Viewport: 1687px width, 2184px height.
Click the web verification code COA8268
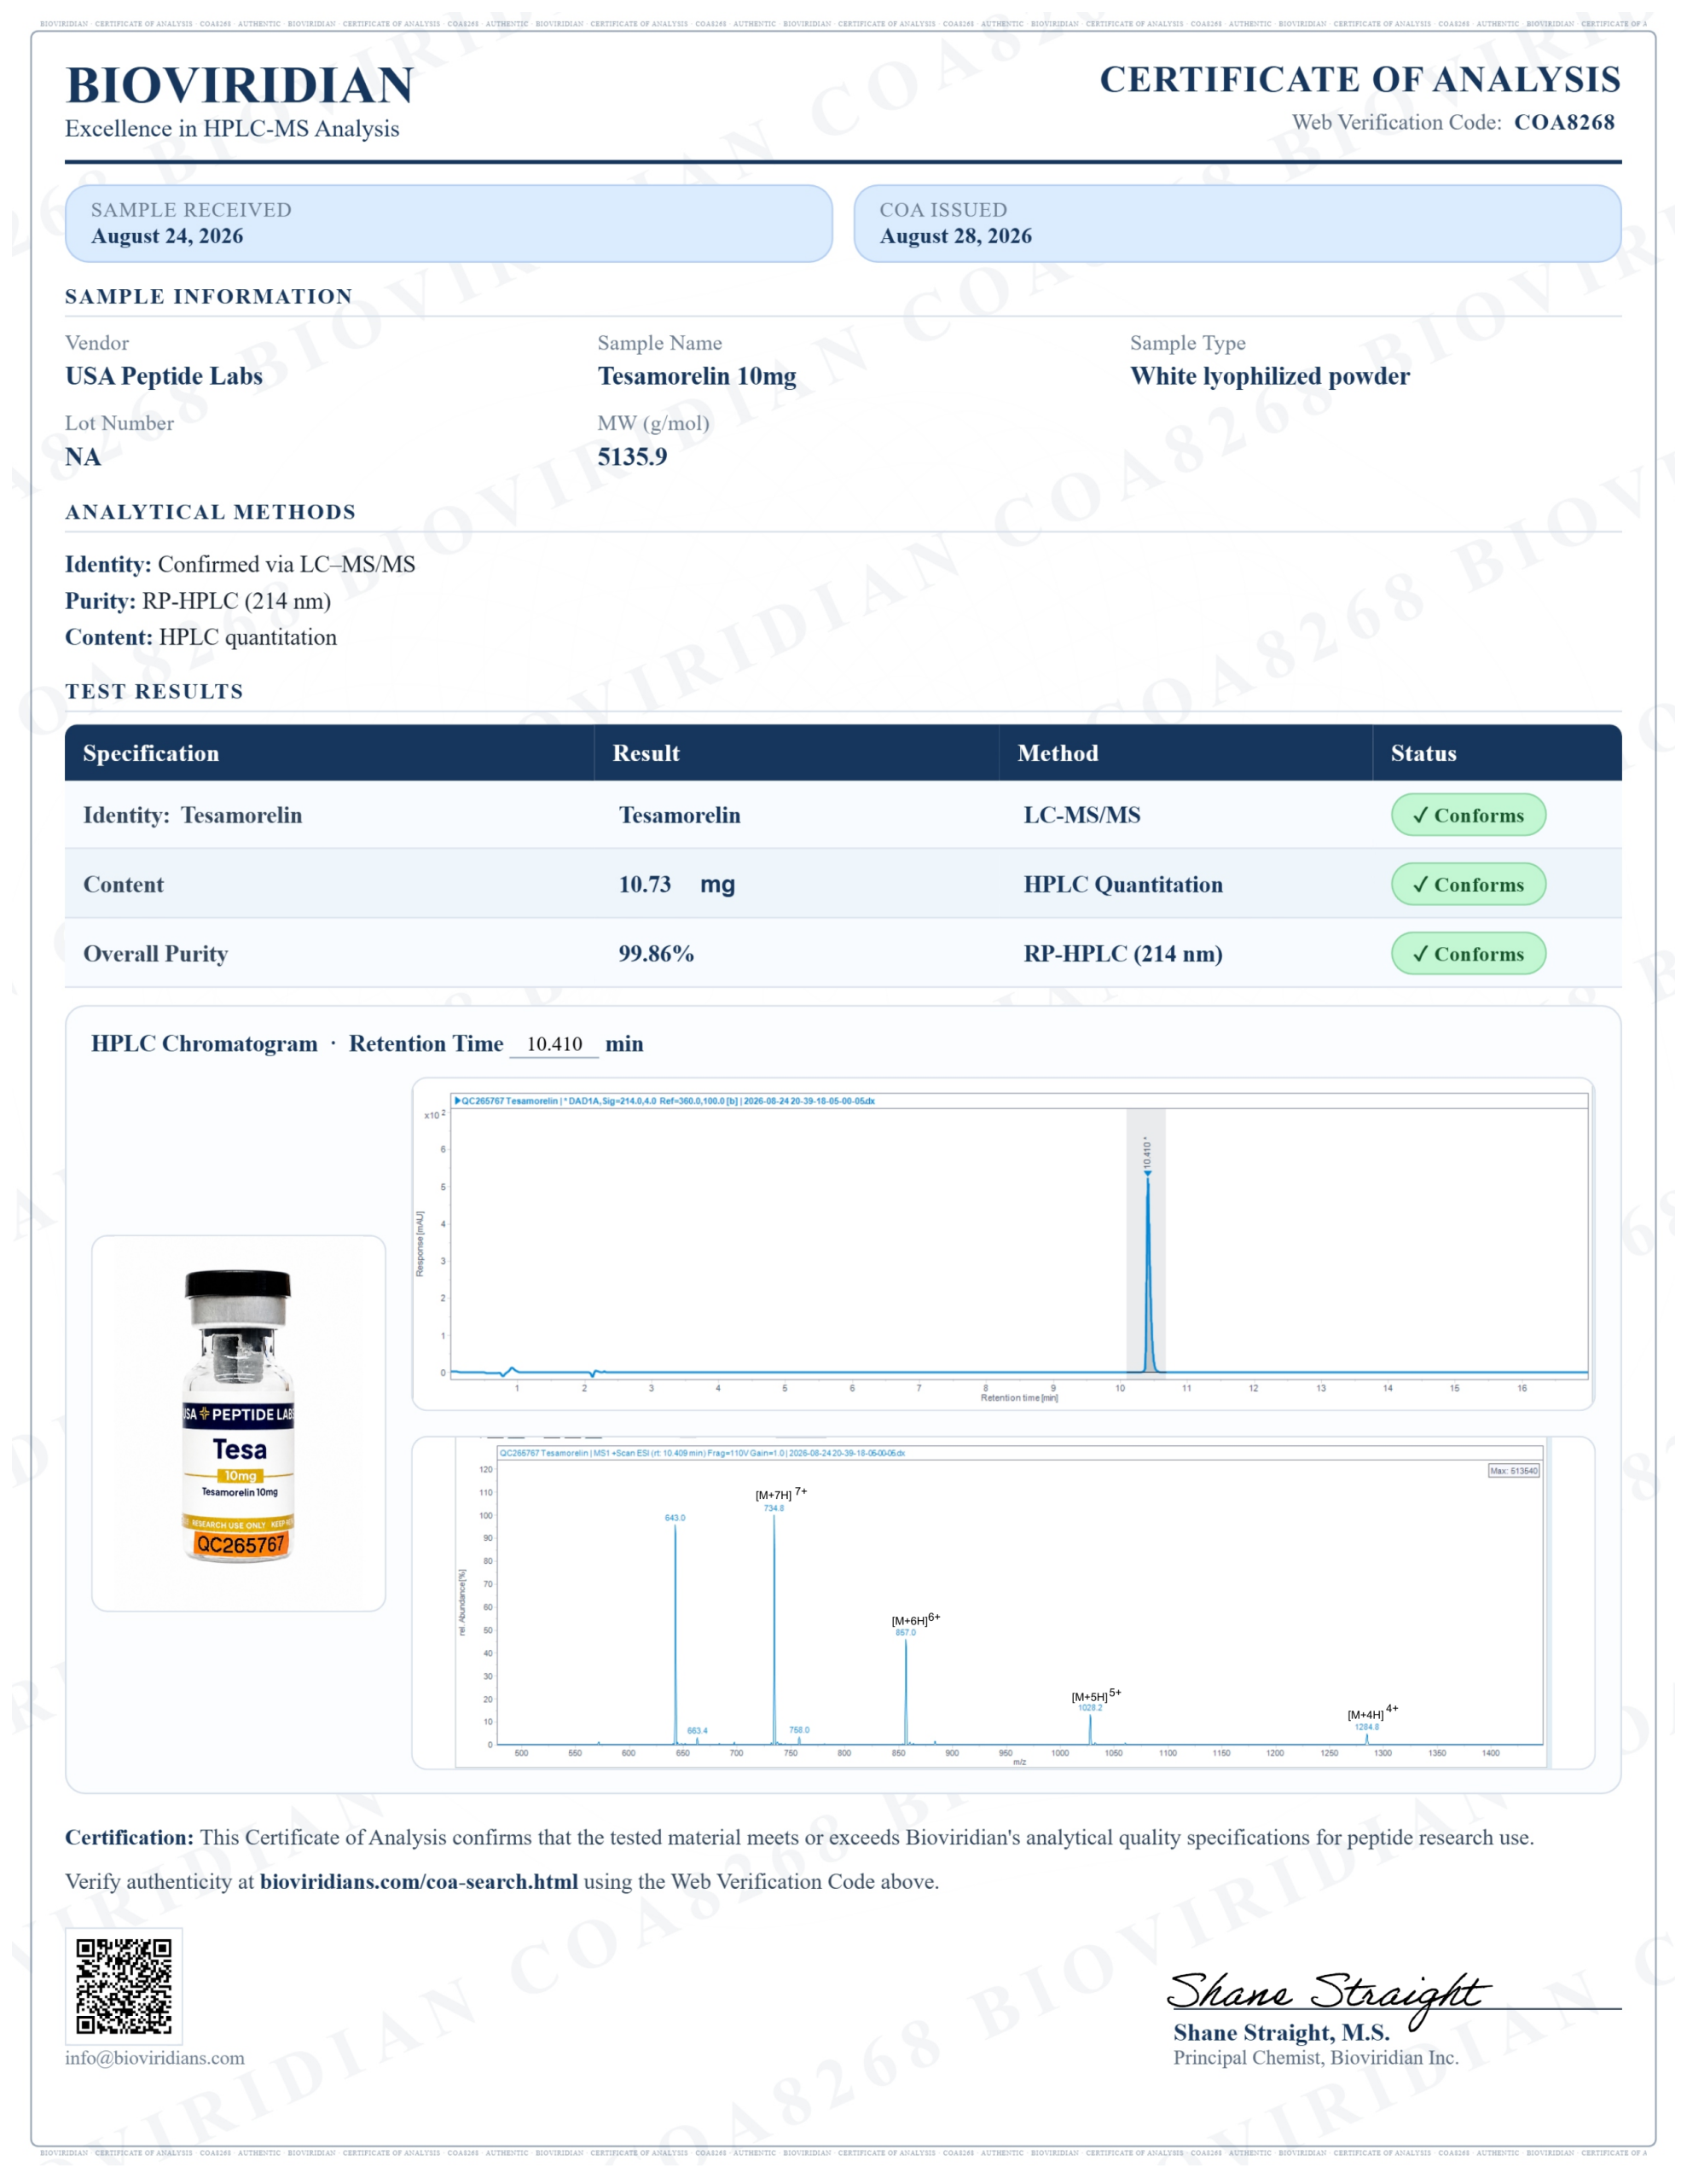[x=1564, y=122]
